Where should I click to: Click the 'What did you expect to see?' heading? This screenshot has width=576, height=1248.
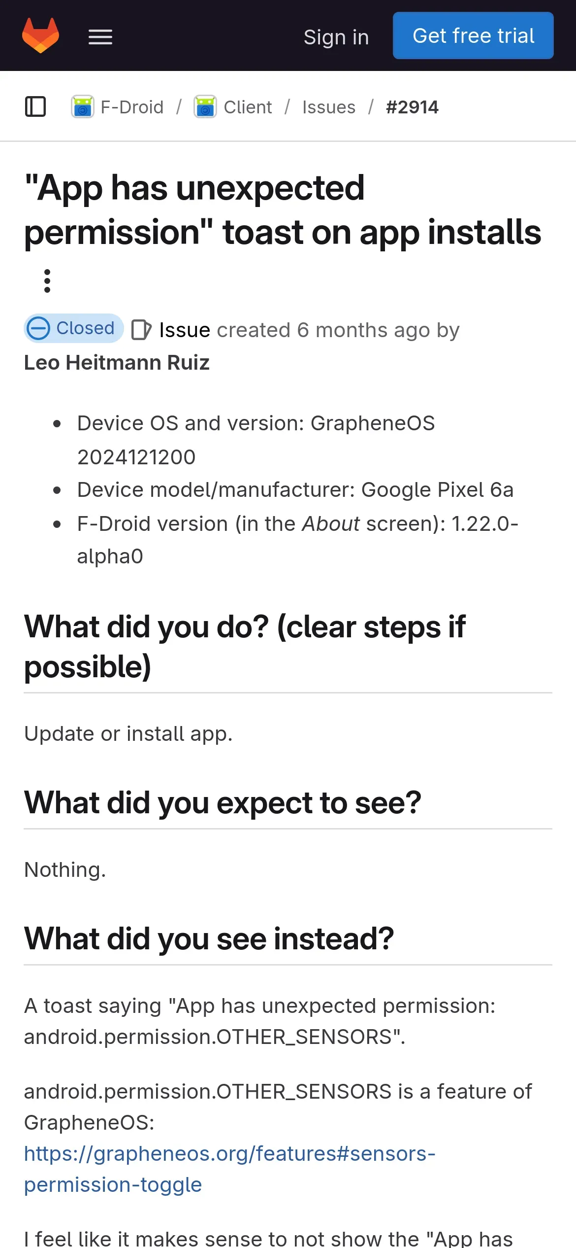pyautogui.click(x=223, y=803)
